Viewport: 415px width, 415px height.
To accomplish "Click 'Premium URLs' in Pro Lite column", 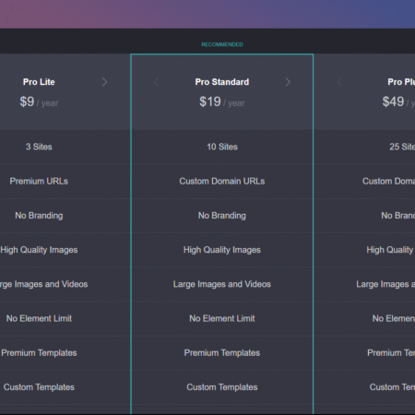I will 39,181.
